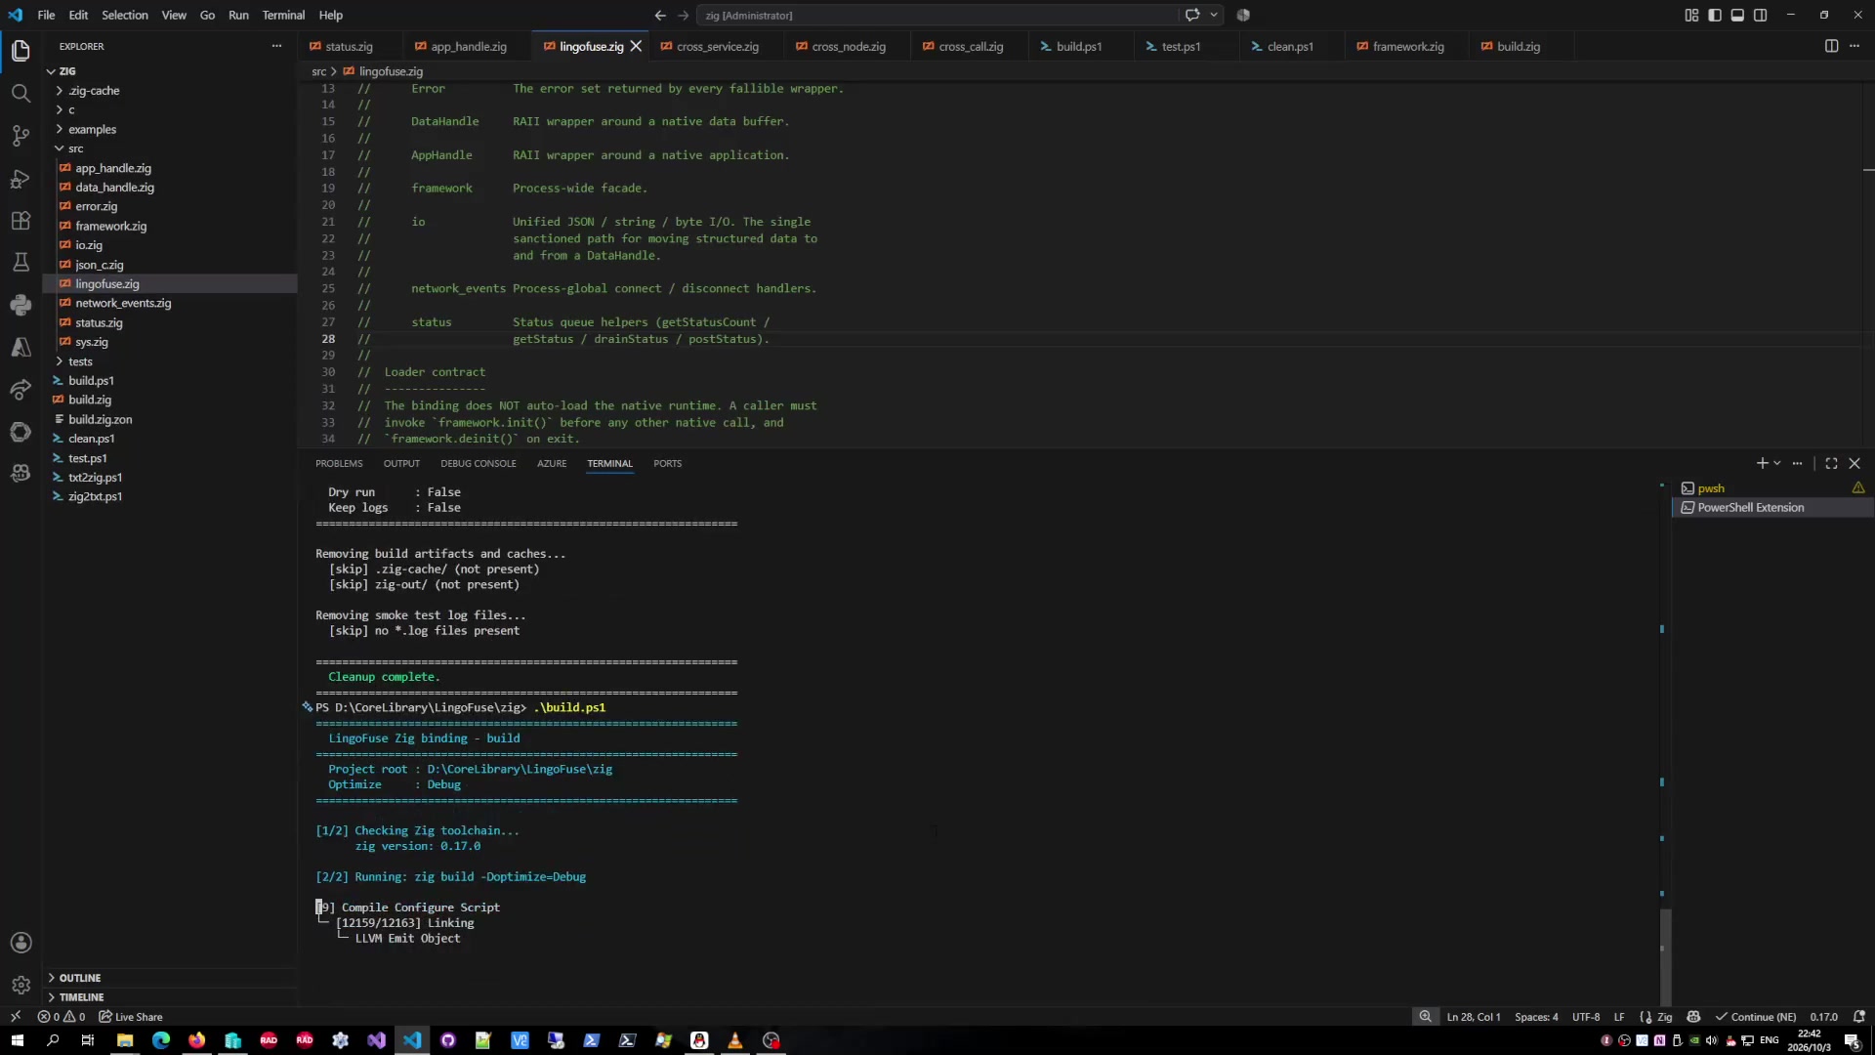Close the bottom panel
Viewport: 1875px width, 1055px height.
point(1854,463)
